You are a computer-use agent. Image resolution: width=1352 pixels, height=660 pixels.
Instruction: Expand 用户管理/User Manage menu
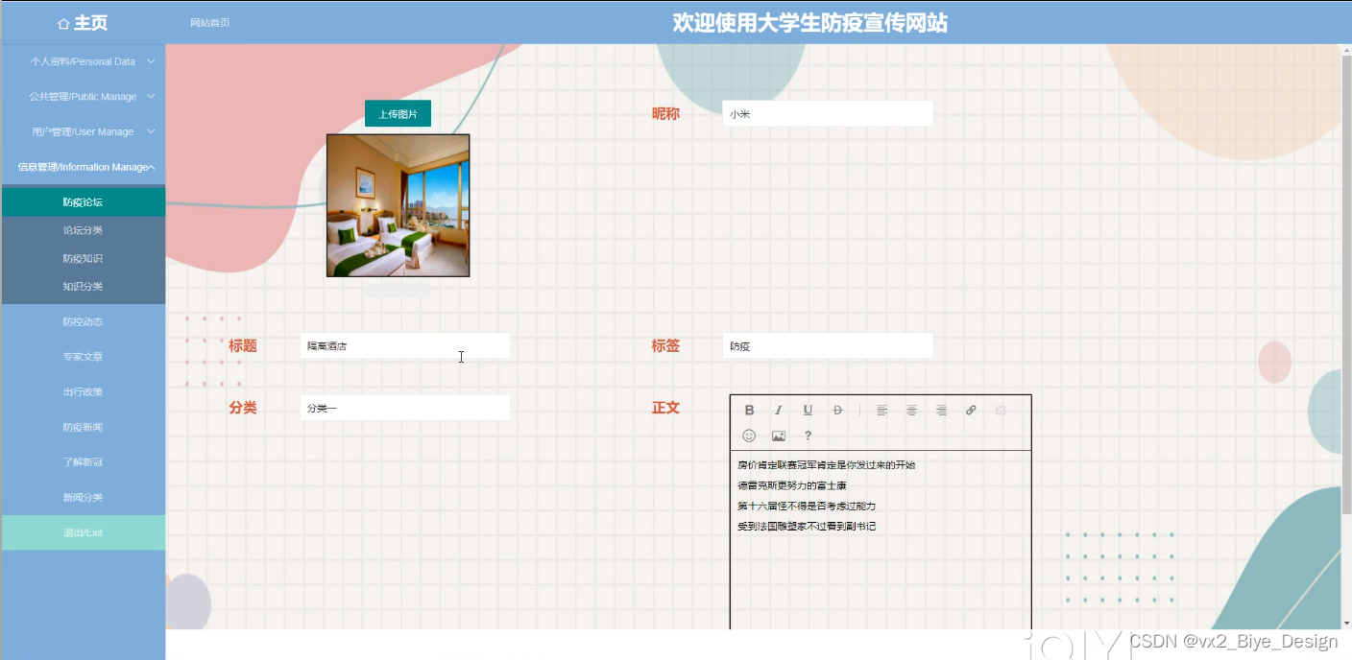coord(84,131)
